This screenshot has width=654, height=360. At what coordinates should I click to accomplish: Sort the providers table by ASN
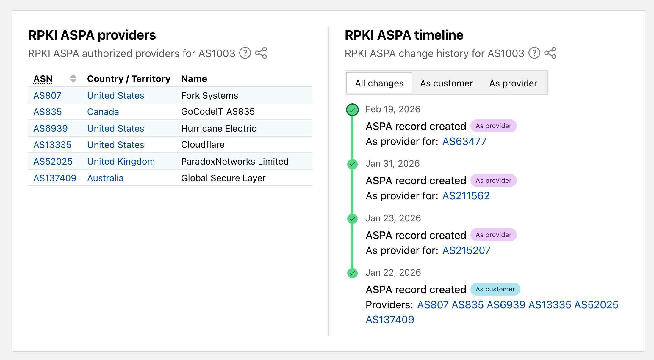(x=43, y=79)
